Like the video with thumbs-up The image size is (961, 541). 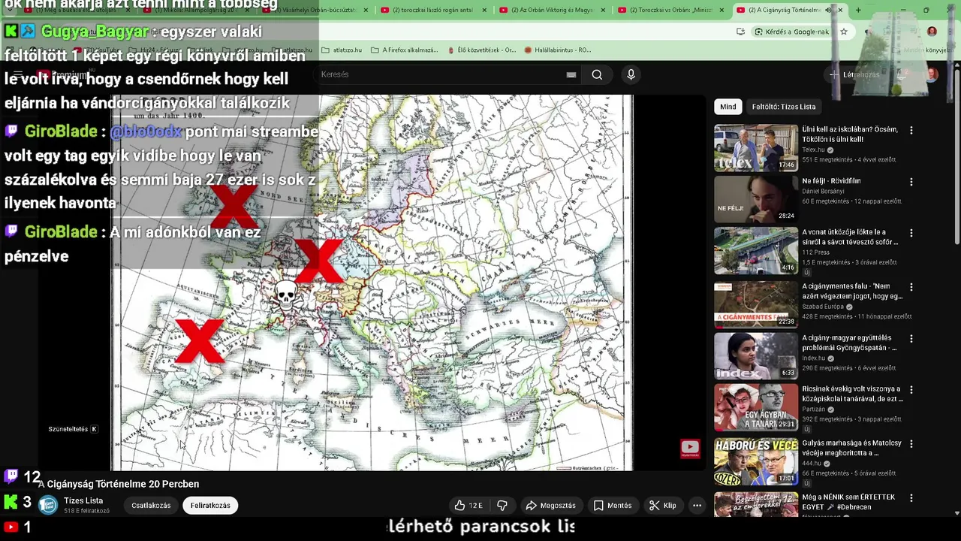(x=468, y=506)
